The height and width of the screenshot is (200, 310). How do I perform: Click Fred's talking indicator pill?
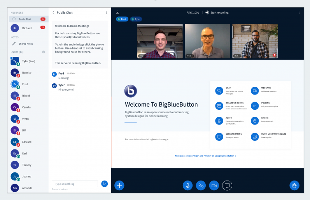tap(122, 19)
